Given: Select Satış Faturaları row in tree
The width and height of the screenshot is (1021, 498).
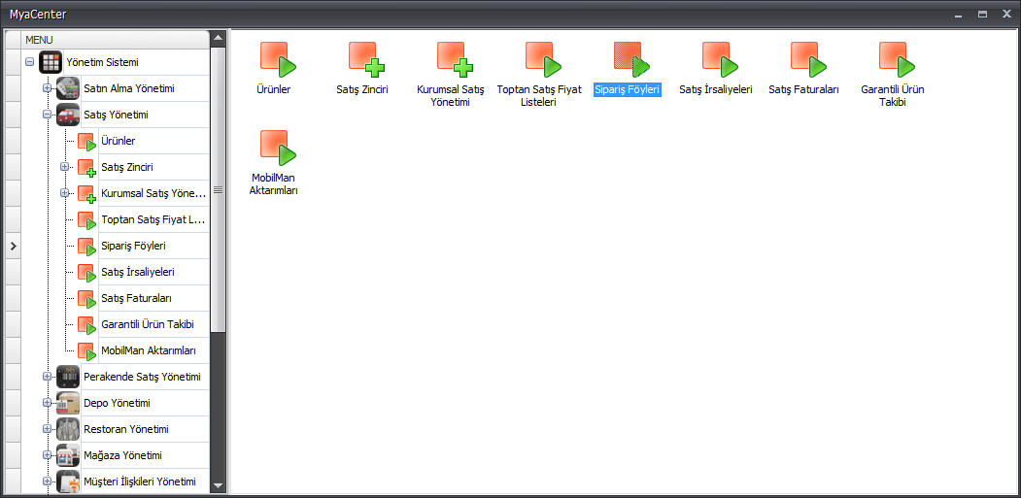Looking at the screenshot, I should coord(154,298).
